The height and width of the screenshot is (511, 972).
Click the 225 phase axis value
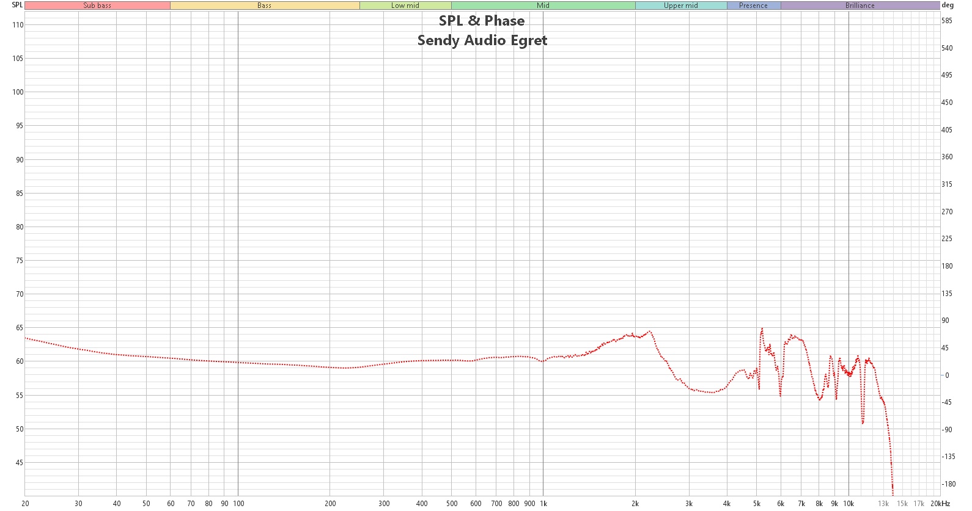click(x=947, y=239)
